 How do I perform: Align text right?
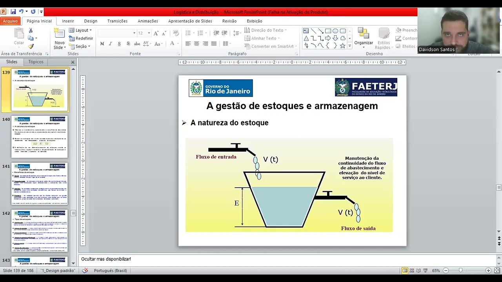[205, 44]
